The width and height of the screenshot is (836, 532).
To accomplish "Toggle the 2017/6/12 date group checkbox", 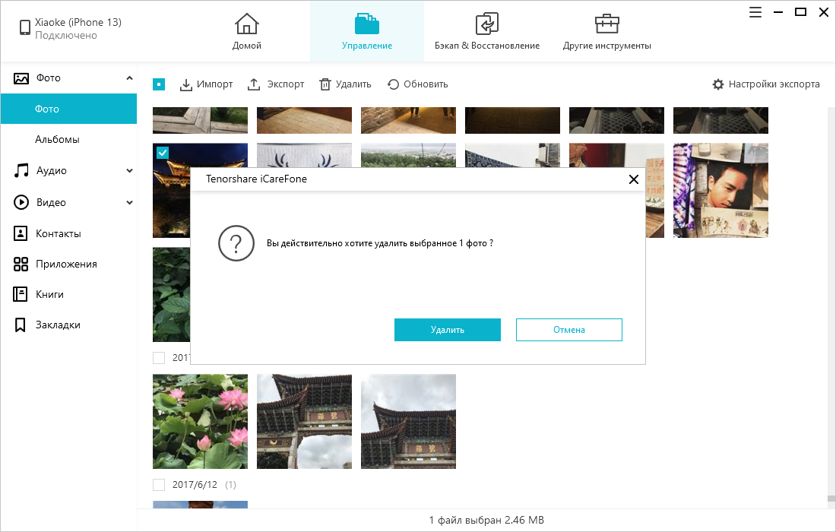I will point(159,485).
